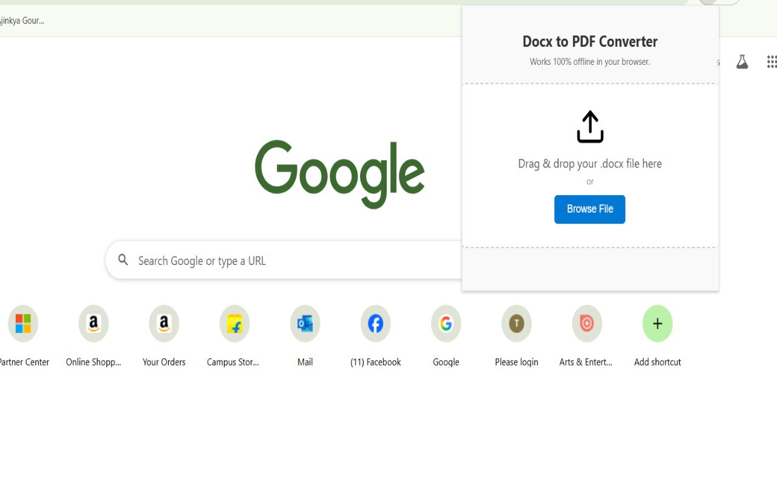Viewport: 777px width, 485px height.
Task: Click the magnifier icon in search box
Action: pos(123,260)
